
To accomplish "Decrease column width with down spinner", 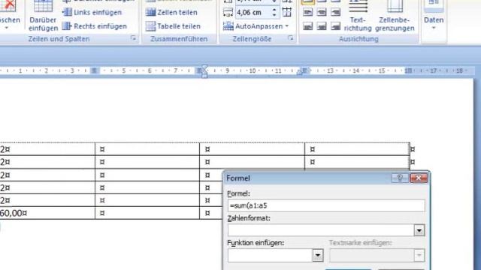I will 274,15.
